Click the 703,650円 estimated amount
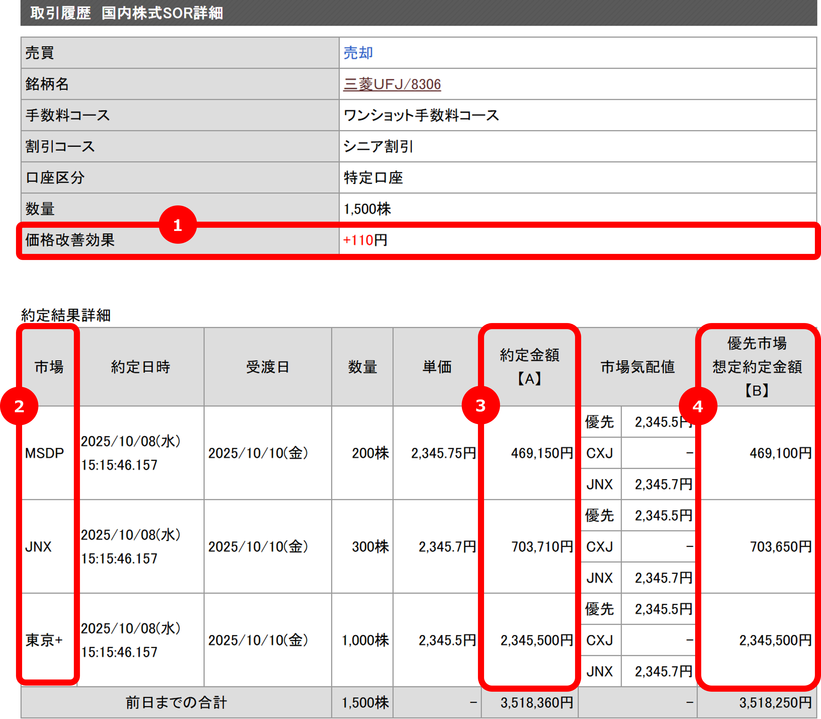 click(x=781, y=546)
